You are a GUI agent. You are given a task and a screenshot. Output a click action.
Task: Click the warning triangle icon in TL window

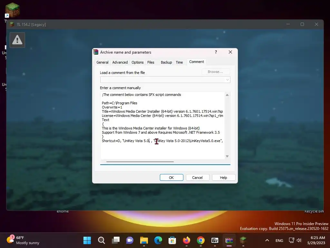(17, 40)
